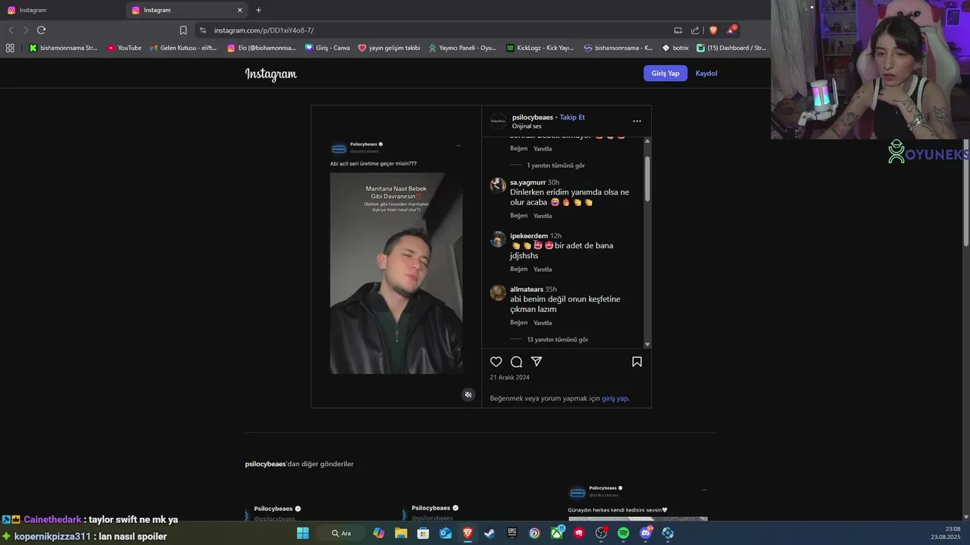Open the Gelen Kutusu Gmail bookmark
The width and height of the screenshot is (970, 545).
click(183, 48)
